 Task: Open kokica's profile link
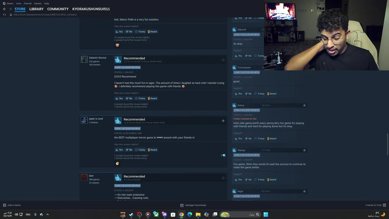241,105
